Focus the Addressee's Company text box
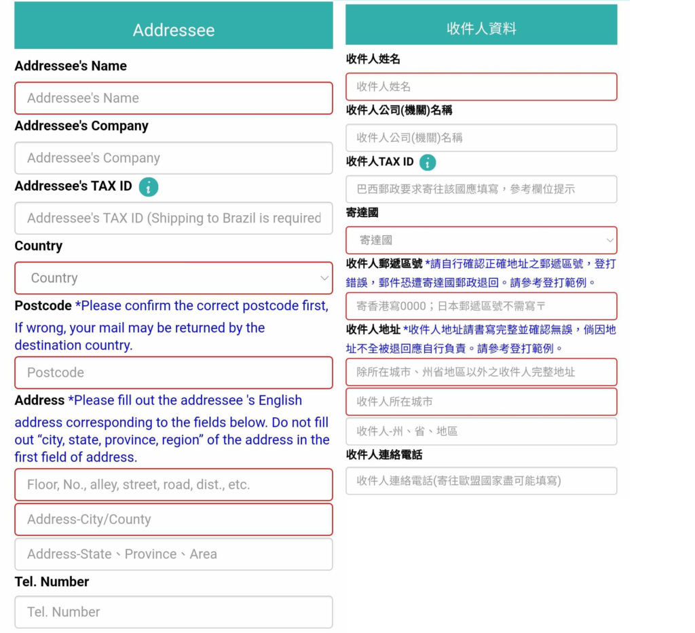 (x=174, y=158)
